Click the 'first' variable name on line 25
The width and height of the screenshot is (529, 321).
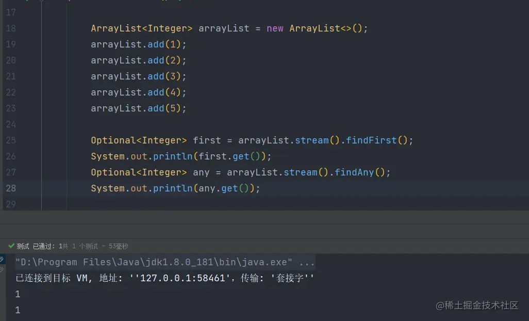tap(207, 140)
